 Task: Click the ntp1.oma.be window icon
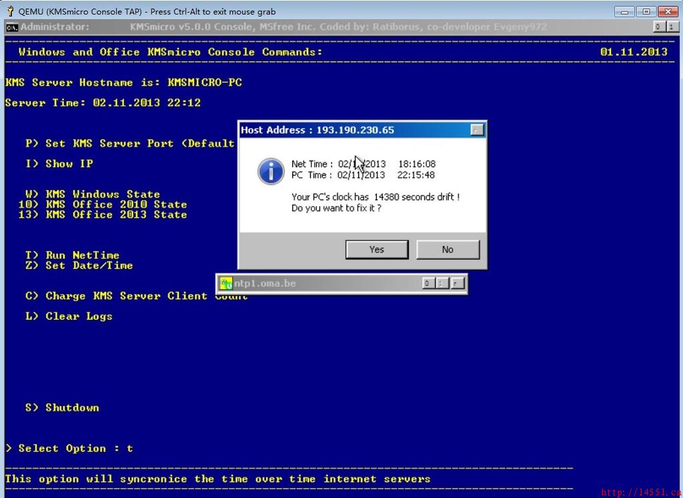click(x=226, y=284)
